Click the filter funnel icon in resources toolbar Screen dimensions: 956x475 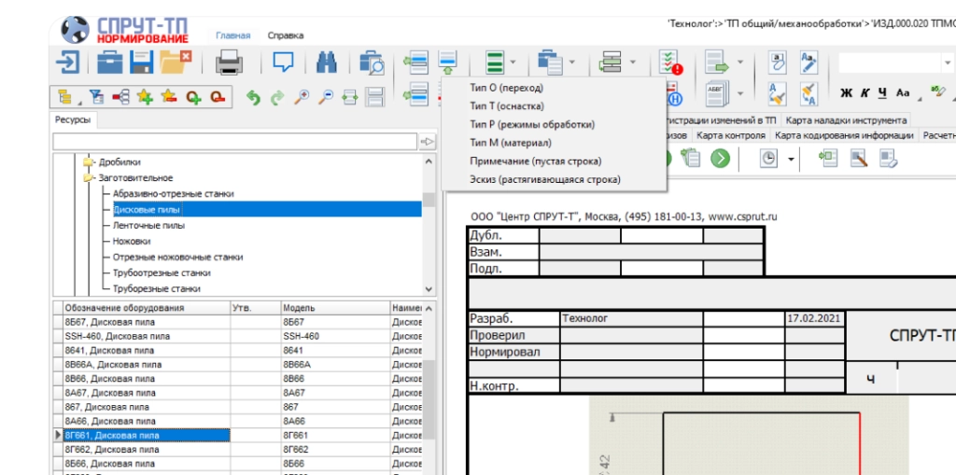tap(95, 96)
